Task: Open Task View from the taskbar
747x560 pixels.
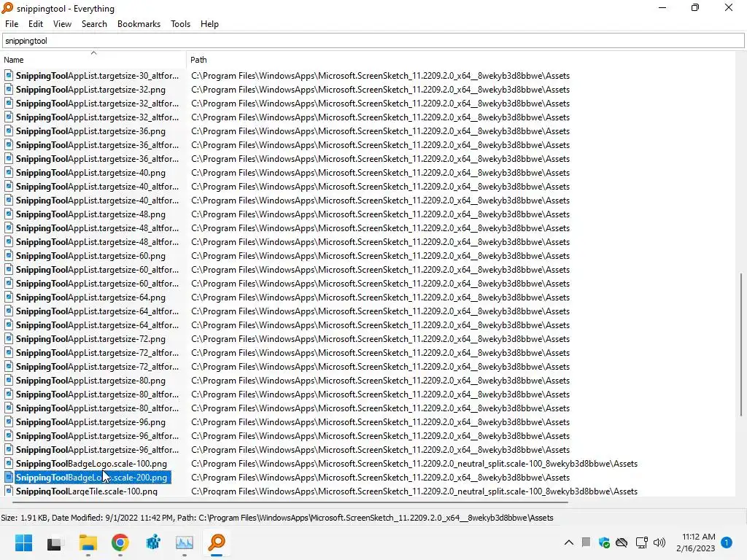Action: [x=55, y=542]
